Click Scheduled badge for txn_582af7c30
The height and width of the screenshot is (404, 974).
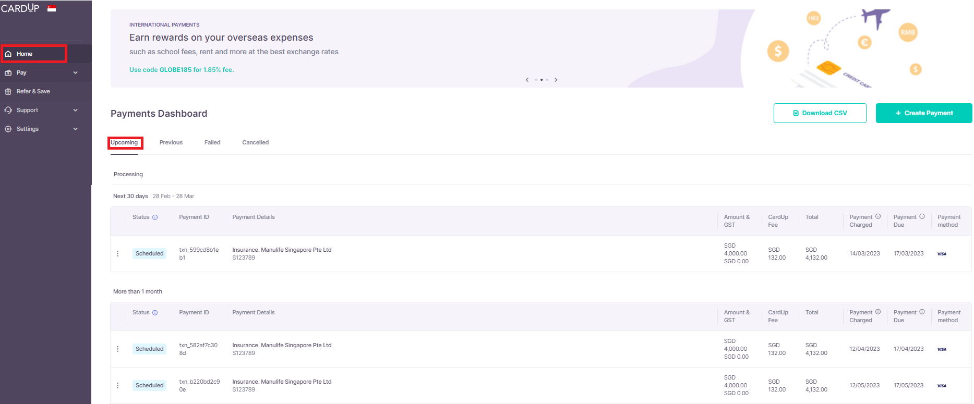point(150,349)
